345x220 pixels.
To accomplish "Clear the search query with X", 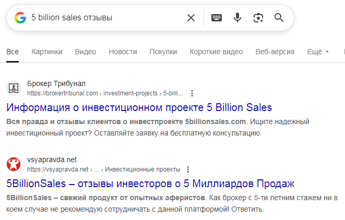I will coord(191,18).
